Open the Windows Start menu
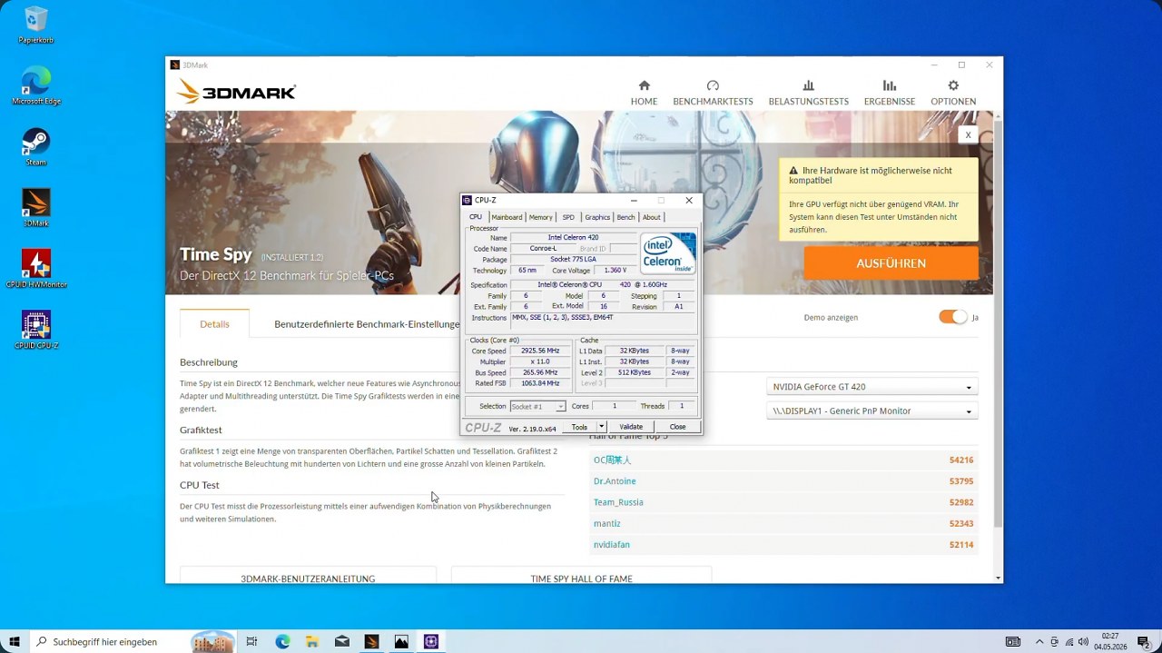 15,642
